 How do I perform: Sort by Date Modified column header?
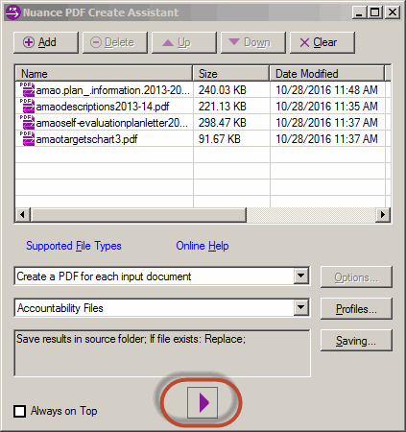point(327,74)
